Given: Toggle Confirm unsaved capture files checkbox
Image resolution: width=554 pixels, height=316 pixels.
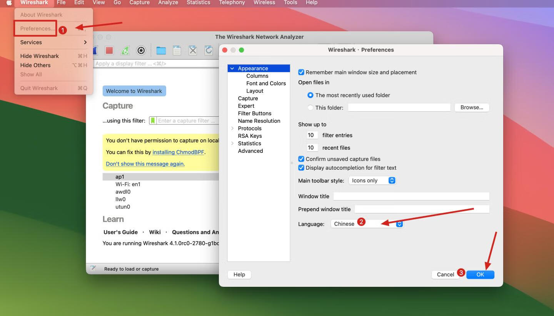Looking at the screenshot, I should tap(301, 159).
